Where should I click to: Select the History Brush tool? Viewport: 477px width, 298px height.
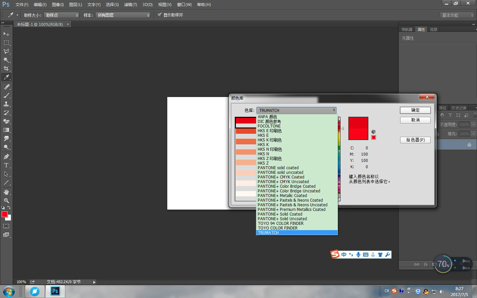[6, 113]
